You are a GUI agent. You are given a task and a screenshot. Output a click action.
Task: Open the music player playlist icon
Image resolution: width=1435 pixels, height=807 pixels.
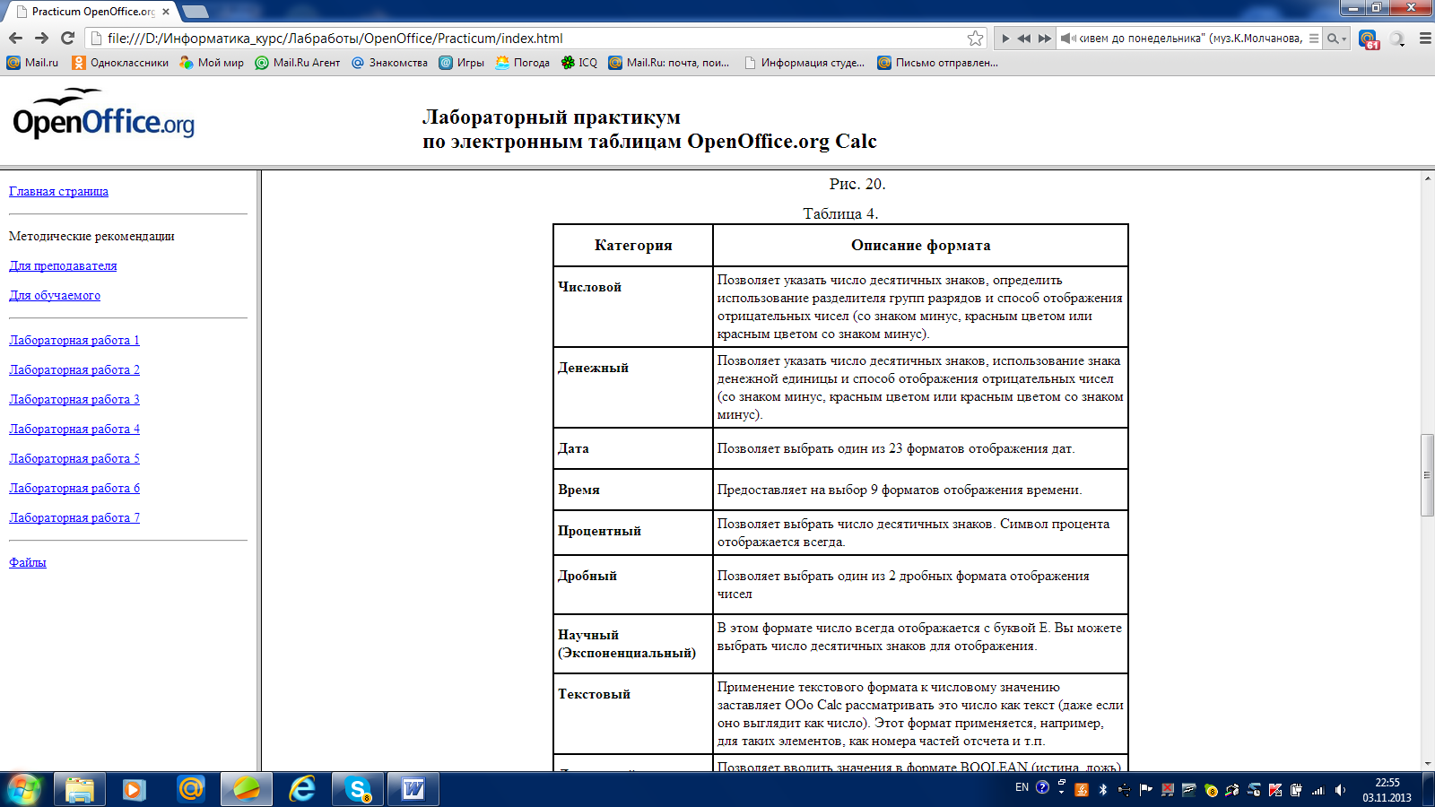[x=1314, y=39]
